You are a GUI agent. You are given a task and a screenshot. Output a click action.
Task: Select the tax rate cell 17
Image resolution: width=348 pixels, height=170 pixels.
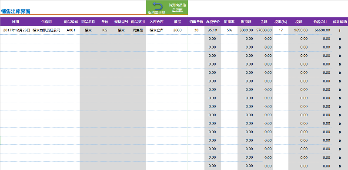tap(281, 30)
